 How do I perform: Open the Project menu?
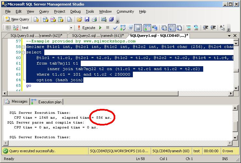pyautogui.click(x=60, y=11)
